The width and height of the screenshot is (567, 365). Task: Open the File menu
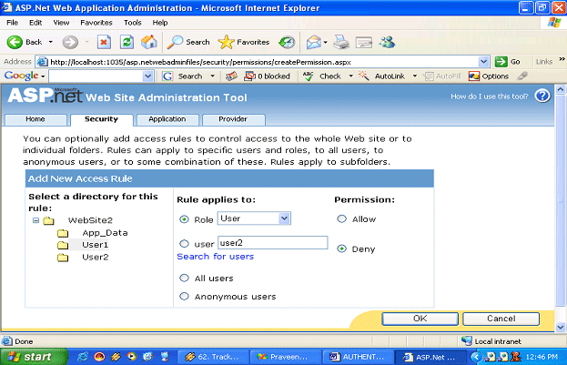(13, 23)
